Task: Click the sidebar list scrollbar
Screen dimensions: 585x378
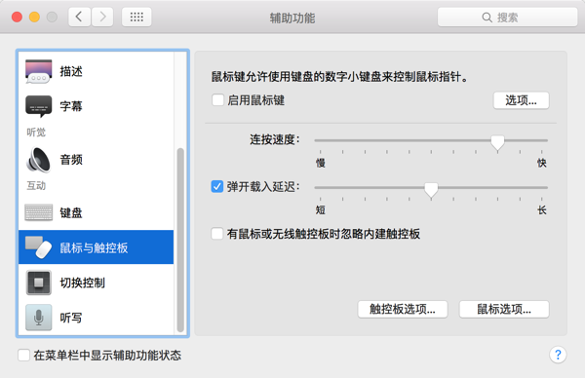Action: [x=180, y=240]
